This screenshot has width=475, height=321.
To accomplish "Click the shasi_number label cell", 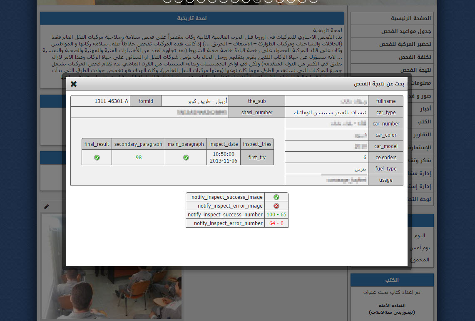I will 257,112.
